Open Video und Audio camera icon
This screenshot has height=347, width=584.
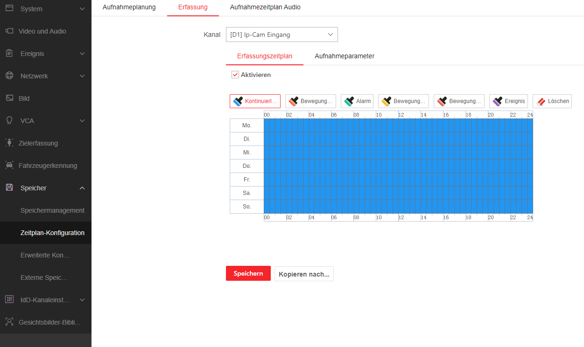9,31
